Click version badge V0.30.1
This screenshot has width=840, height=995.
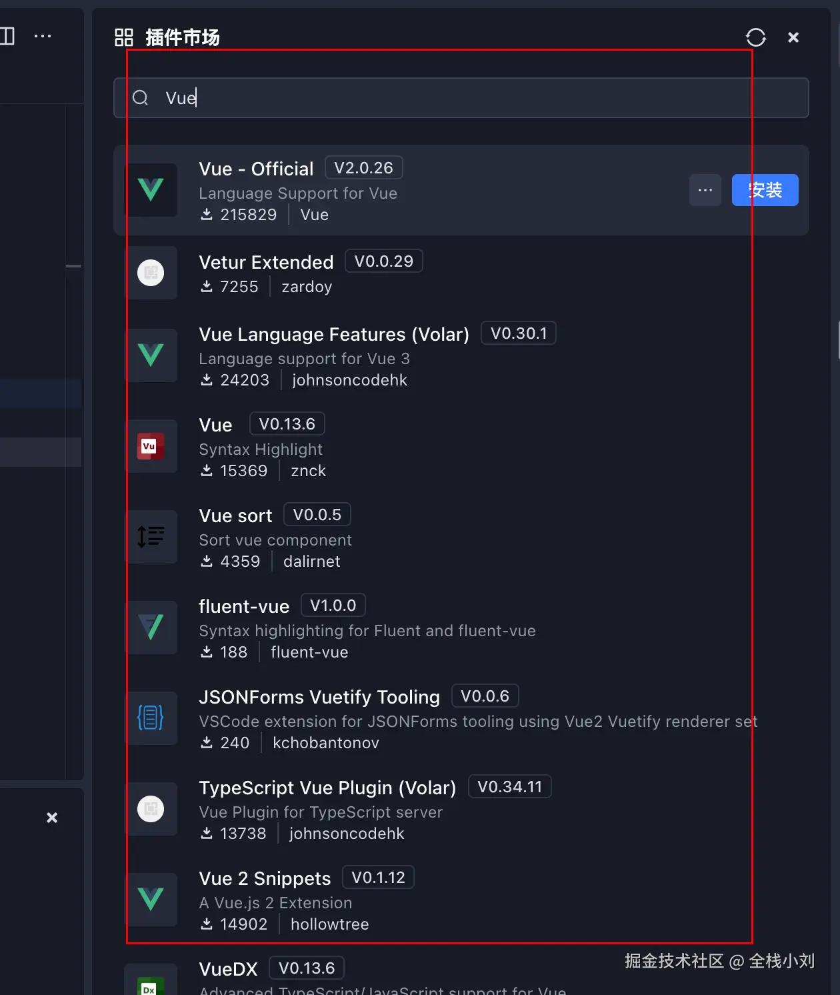click(519, 333)
